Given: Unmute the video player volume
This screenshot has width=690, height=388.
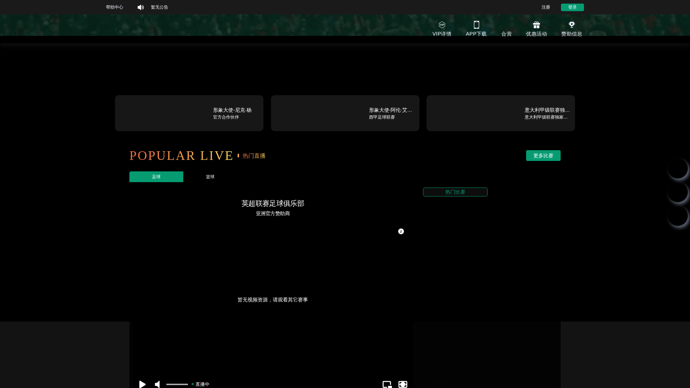Looking at the screenshot, I should click(157, 384).
